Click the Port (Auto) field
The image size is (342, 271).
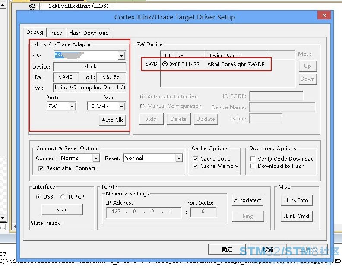(203, 211)
